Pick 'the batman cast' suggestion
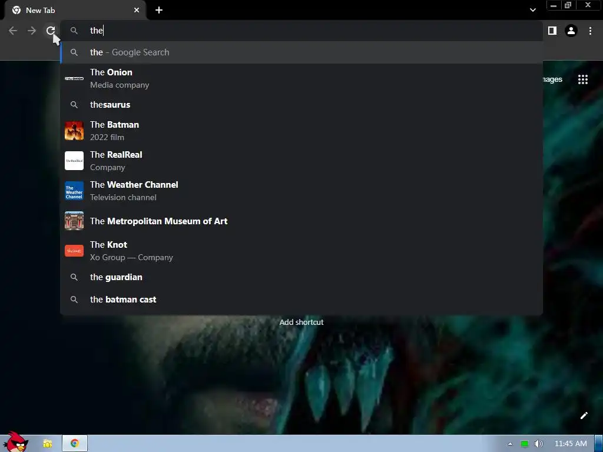 click(301, 300)
